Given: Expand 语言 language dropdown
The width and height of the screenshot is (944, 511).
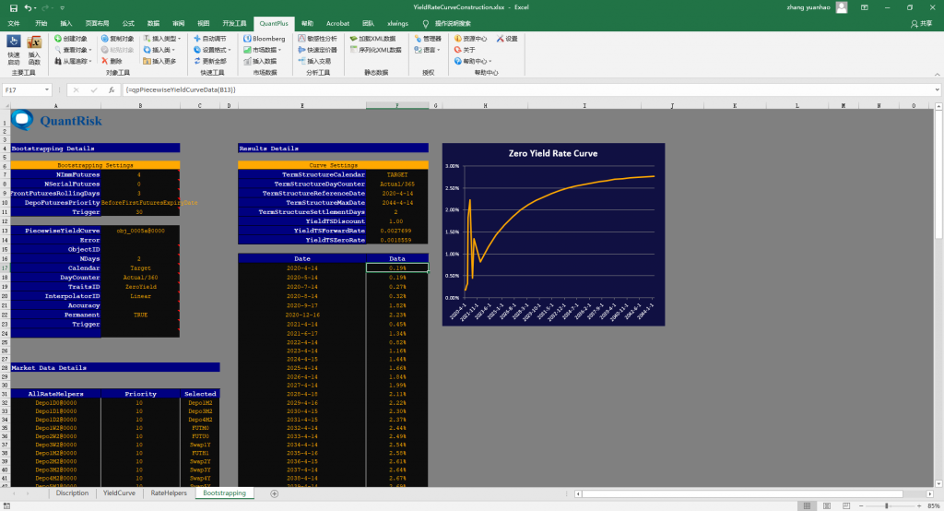Looking at the screenshot, I should [x=438, y=50].
